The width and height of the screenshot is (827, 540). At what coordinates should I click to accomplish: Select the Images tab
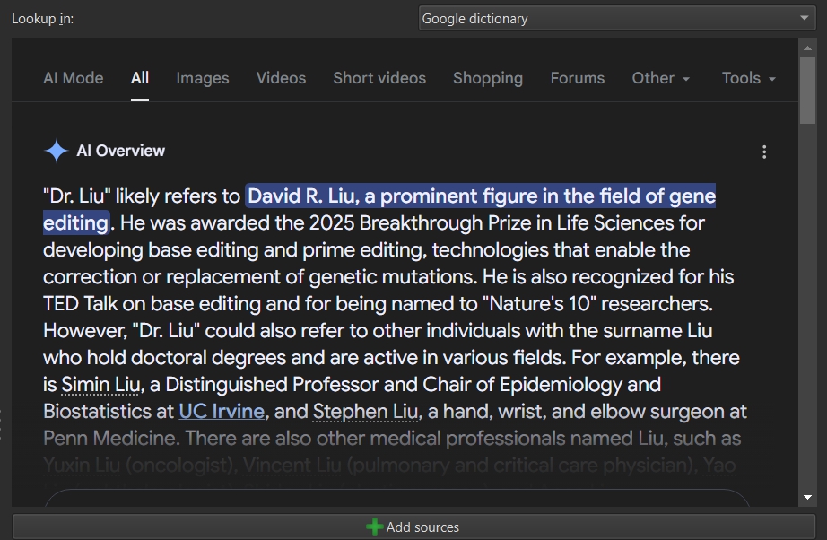(203, 78)
